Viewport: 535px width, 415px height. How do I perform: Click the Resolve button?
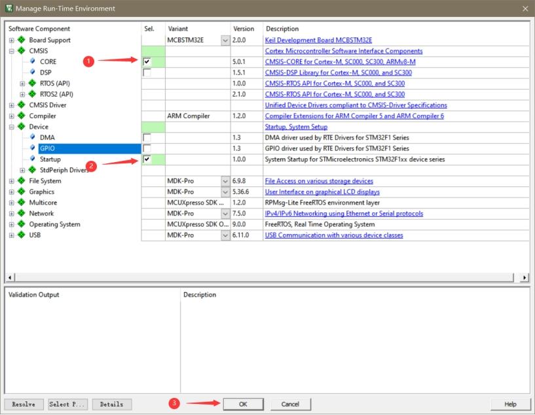coord(24,404)
